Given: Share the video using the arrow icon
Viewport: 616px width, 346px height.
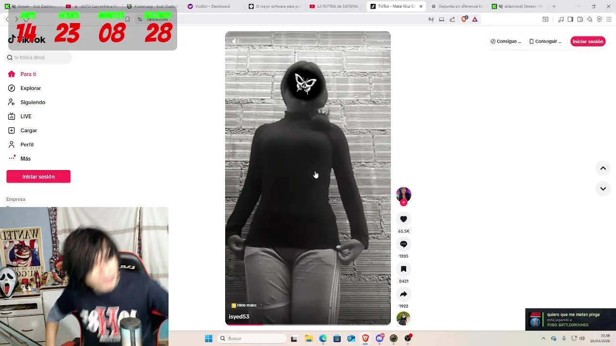Looking at the screenshot, I should 403,294.
